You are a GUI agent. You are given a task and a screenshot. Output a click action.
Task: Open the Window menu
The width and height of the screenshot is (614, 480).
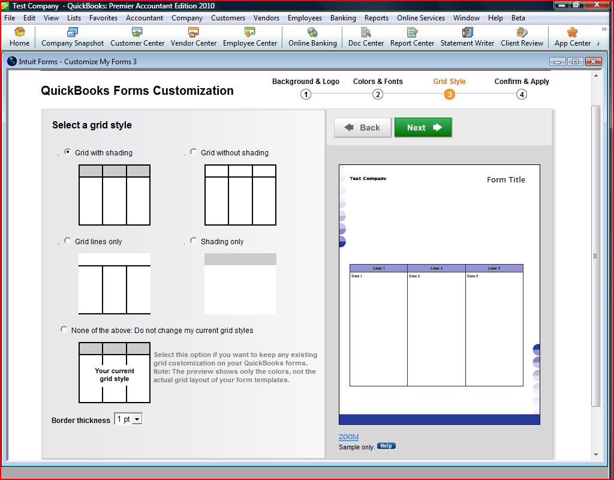click(466, 18)
